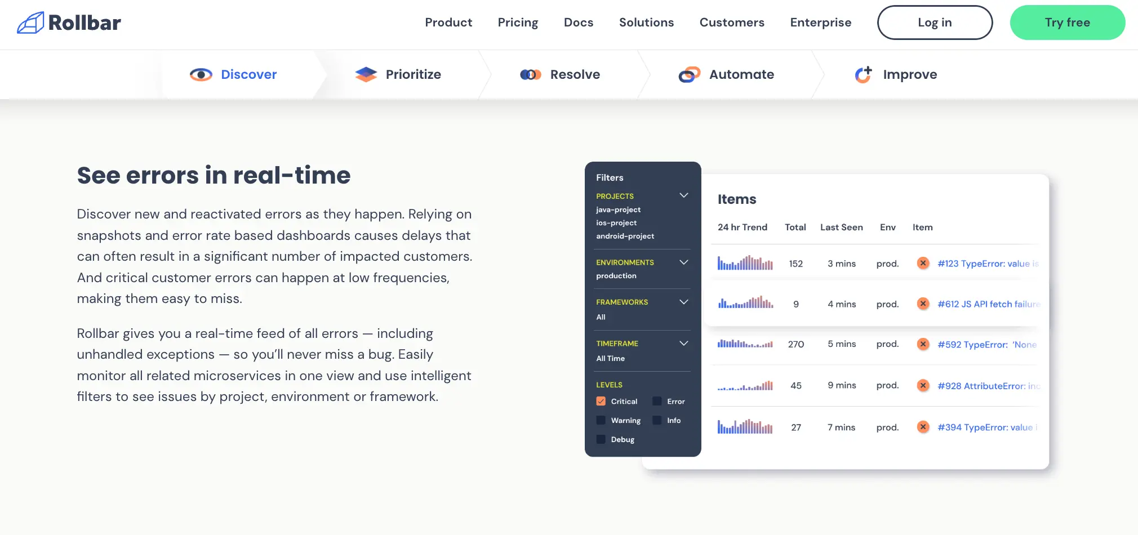Click the error icon beside #592 TypeError
The height and width of the screenshot is (535, 1138).
pos(923,344)
